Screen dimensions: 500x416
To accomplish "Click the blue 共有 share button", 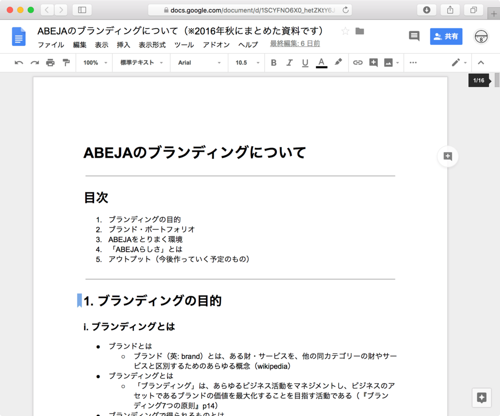I will point(446,36).
